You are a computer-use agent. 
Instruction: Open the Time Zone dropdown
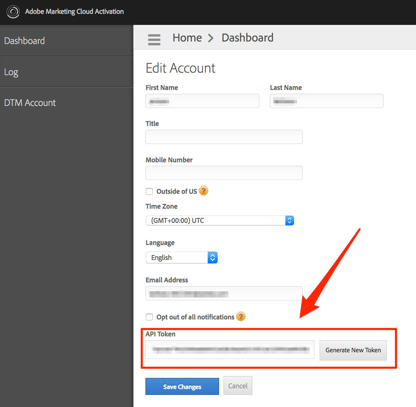click(x=220, y=220)
